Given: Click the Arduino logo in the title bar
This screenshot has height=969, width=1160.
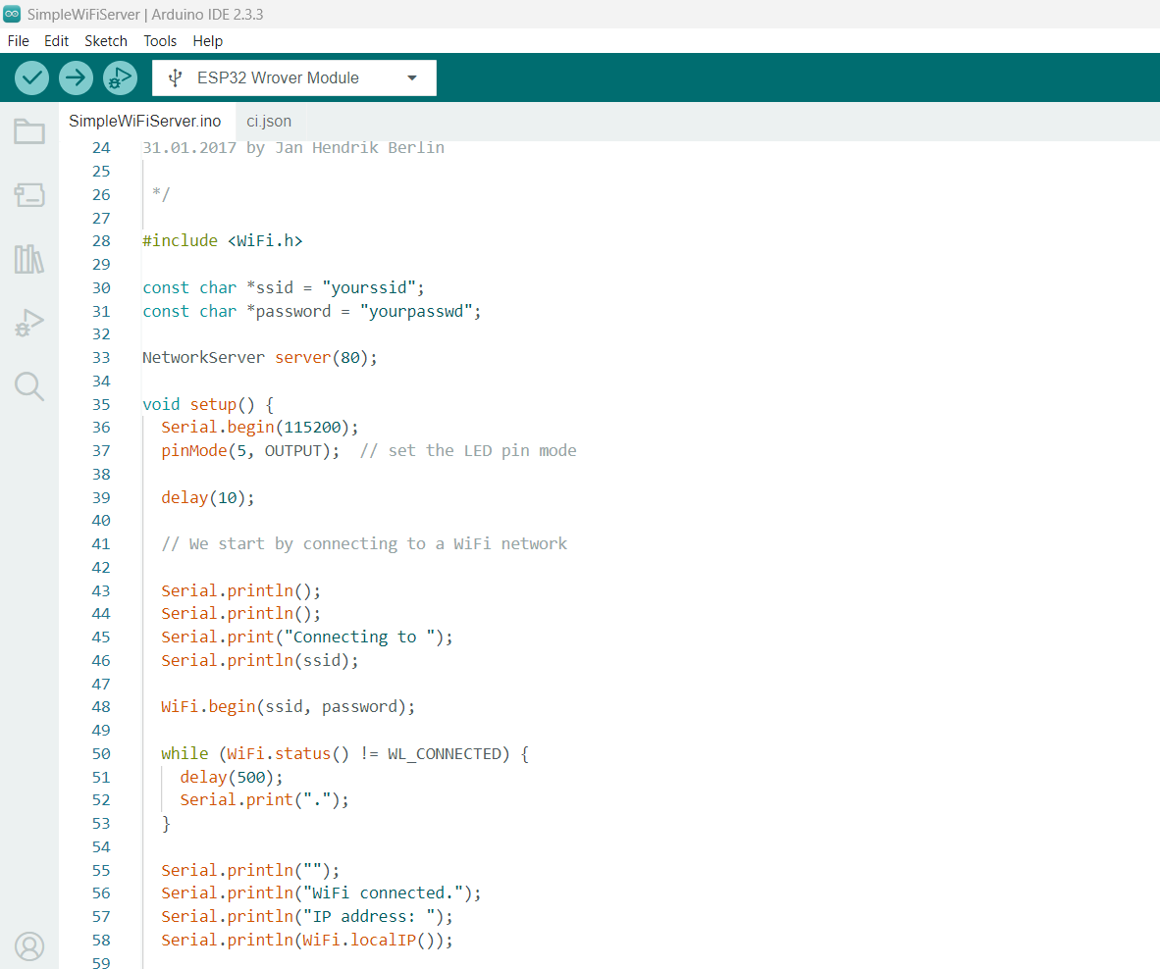Looking at the screenshot, I should 12,14.
